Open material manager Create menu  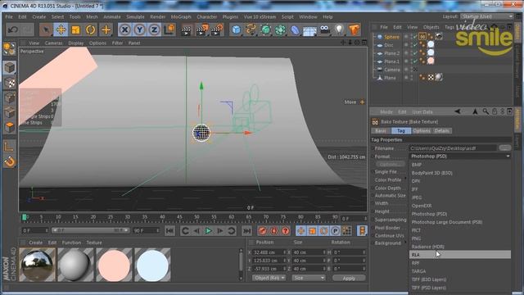click(x=36, y=243)
